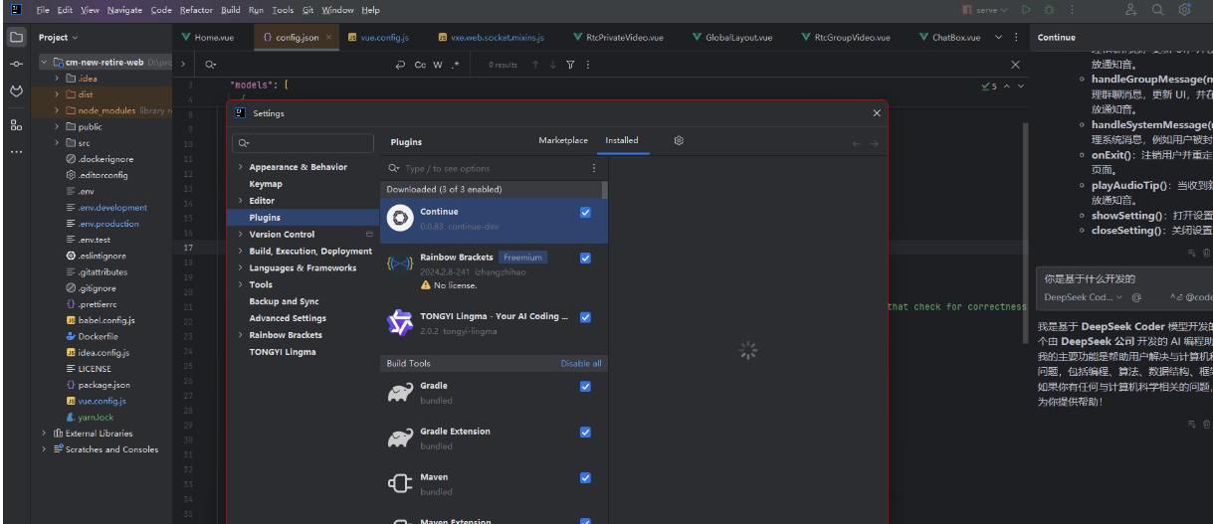
Task: Disable the Continue plugin checkbox
Action: point(585,212)
